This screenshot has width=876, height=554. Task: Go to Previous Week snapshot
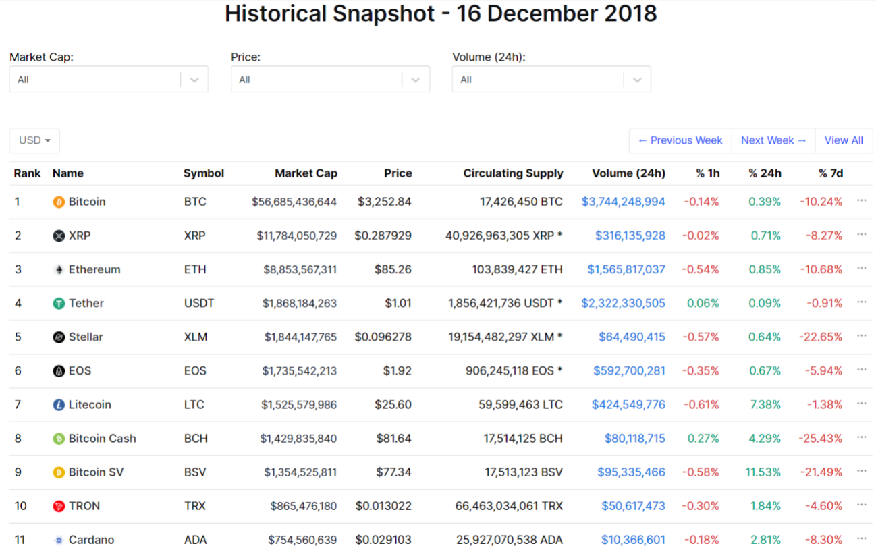coord(680,140)
